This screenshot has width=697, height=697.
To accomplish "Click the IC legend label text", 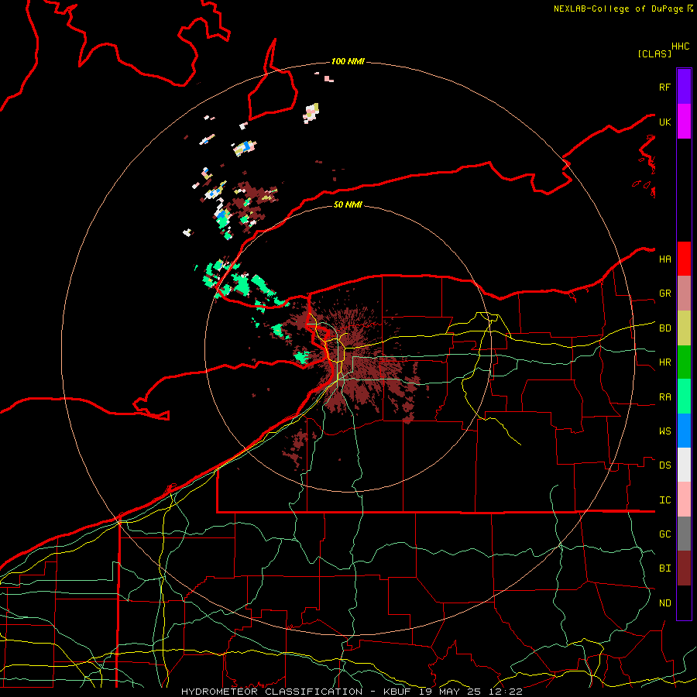I will (664, 500).
